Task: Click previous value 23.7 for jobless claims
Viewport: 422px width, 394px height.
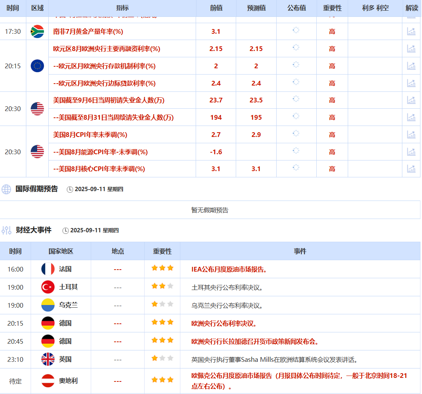Action: coord(216,100)
